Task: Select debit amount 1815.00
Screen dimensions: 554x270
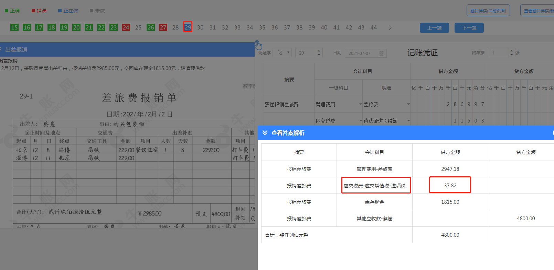Action: [450, 202]
